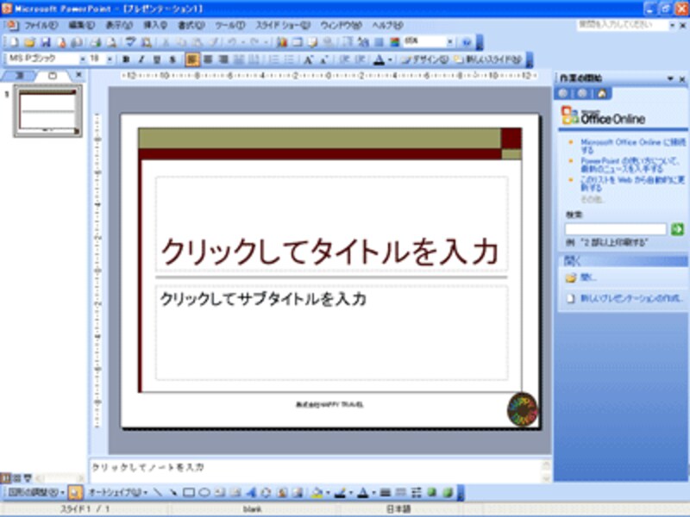Select the slide 1 thumbnail

tap(47, 112)
